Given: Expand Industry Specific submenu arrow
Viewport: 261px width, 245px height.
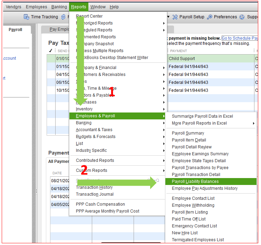Looking at the screenshot, I should pyautogui.click(x=164, y=150).
